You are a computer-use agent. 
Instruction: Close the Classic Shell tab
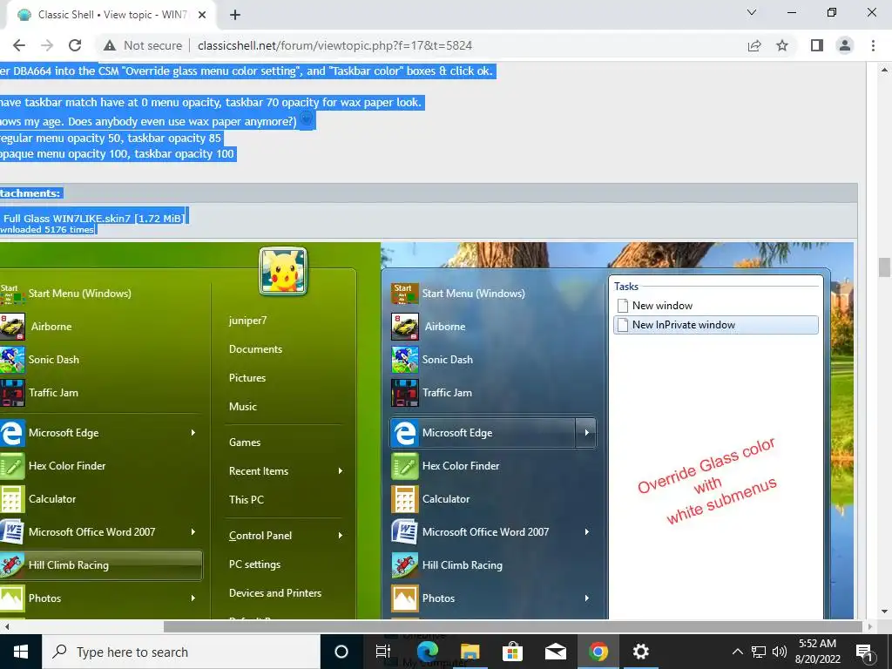click(x=202, y=15)
